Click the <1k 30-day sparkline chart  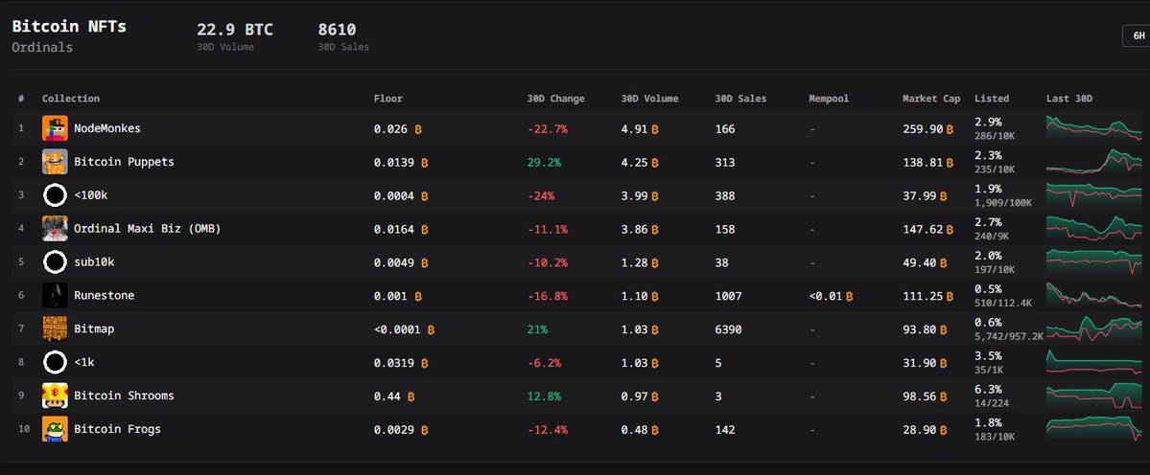[1093, 362]
